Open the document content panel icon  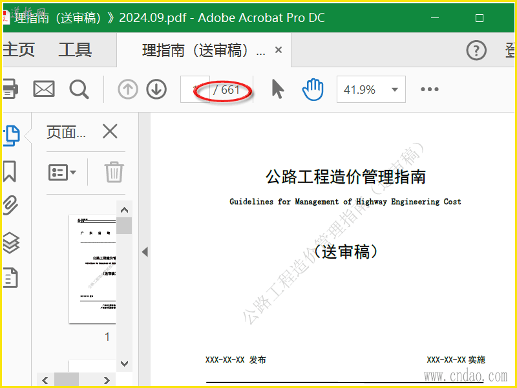[x=10, y=277]
